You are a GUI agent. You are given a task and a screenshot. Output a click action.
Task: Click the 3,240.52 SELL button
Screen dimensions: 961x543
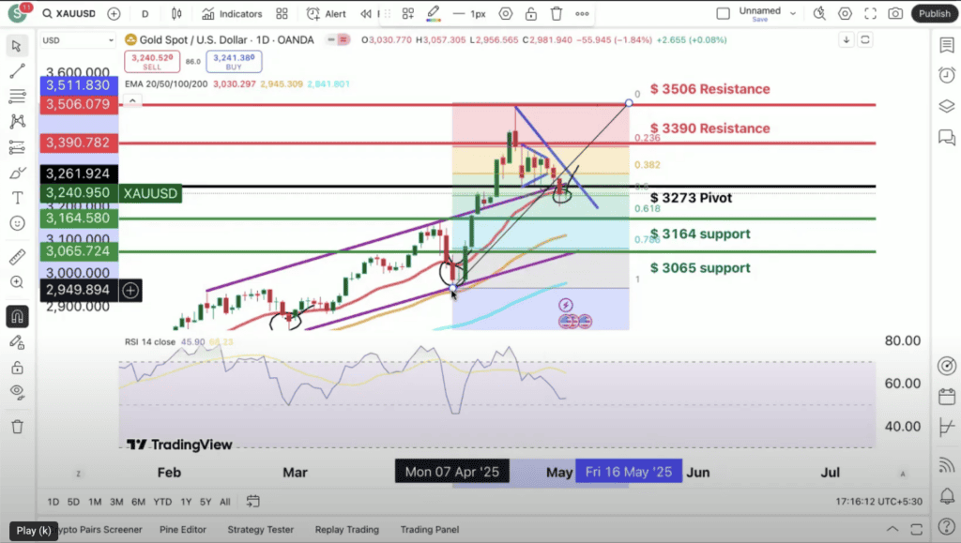point(152,61)
